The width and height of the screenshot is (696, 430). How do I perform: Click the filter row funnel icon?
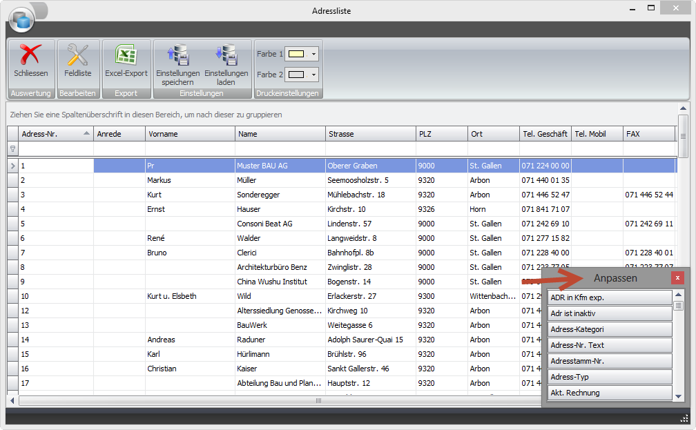pos(12,148)
